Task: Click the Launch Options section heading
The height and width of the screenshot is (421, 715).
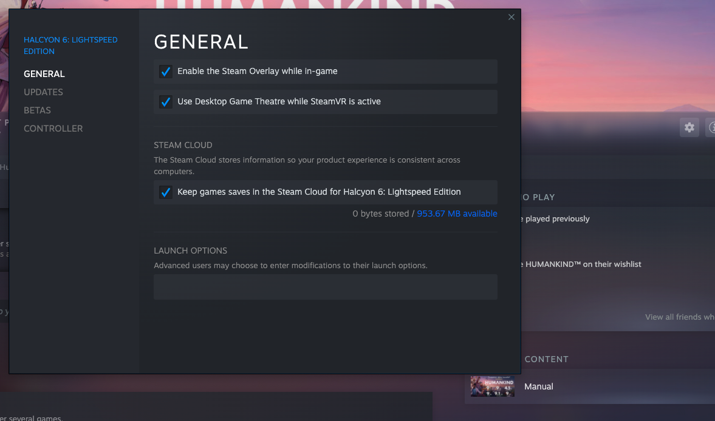Action: coord(190,251)
